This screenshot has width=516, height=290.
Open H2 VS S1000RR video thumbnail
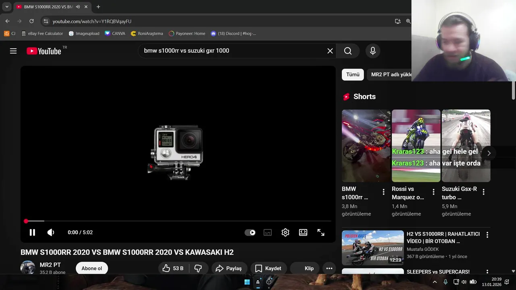pyautogui.click(x=373, y=248)
